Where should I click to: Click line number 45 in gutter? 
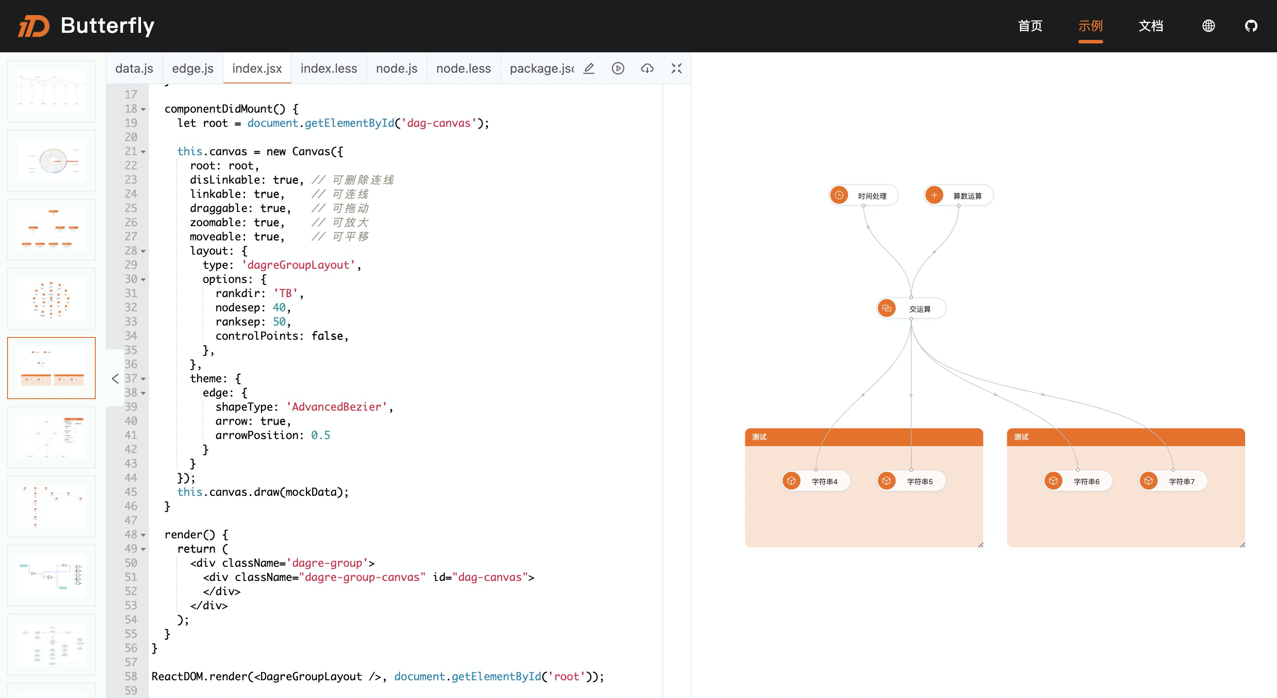click(130, 492)
